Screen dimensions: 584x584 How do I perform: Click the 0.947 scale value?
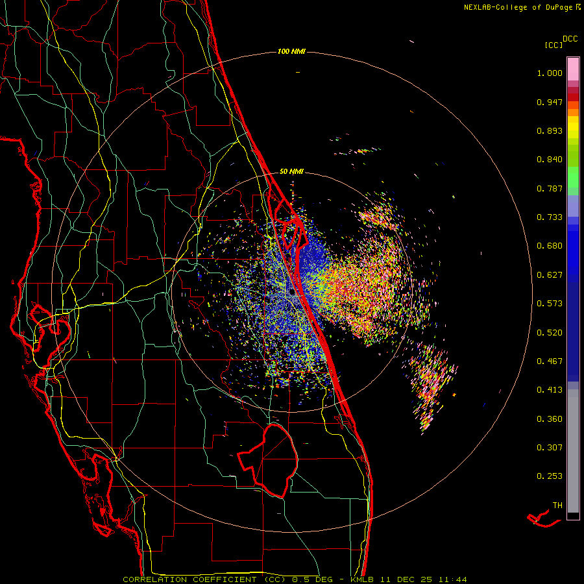pos(550,102)
